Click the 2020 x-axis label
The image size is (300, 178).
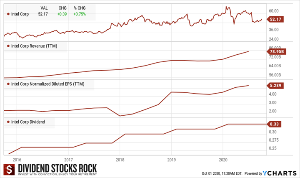223,160
